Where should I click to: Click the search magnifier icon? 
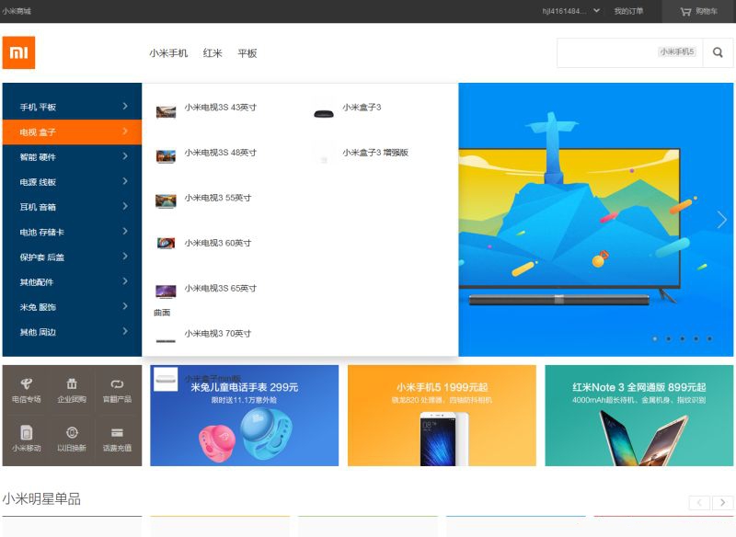point(718,52)
